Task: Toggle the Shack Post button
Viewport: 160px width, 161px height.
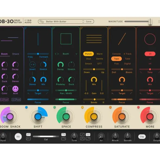Action: coord(18,99)
